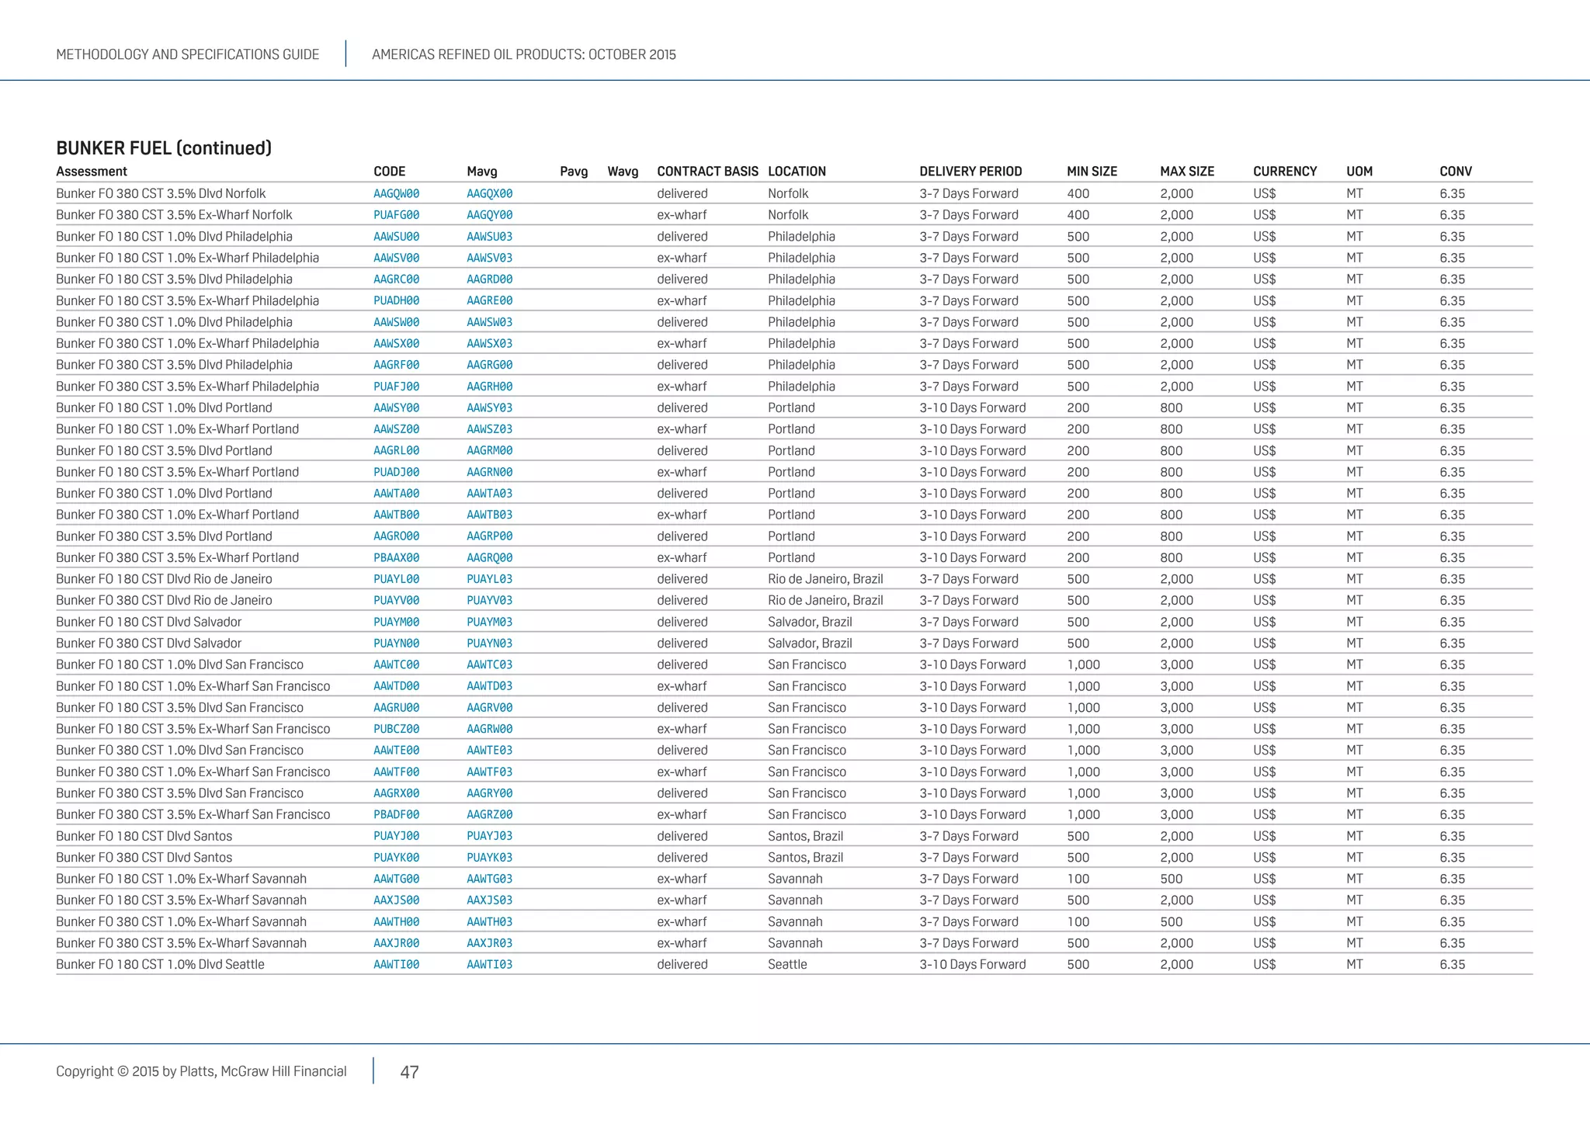The height and width of the screenshot is (1124, 1590).
Task: Click Methodology and Specifications Guide header text
Action: tap(187, 54)
